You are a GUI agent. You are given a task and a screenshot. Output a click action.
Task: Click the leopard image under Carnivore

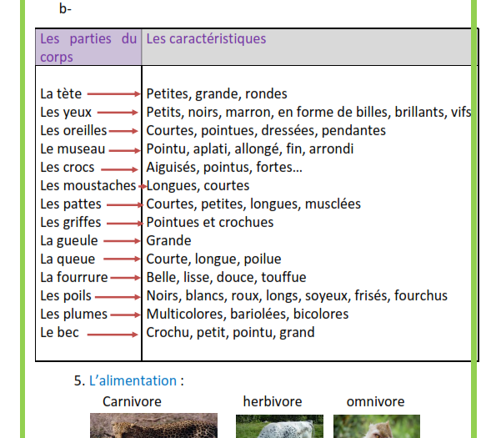(153, 425)
